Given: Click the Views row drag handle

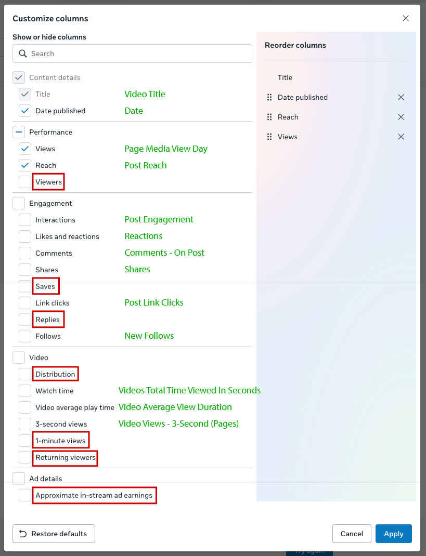Looking at the screenshot, I should click(x=269, y=137).
